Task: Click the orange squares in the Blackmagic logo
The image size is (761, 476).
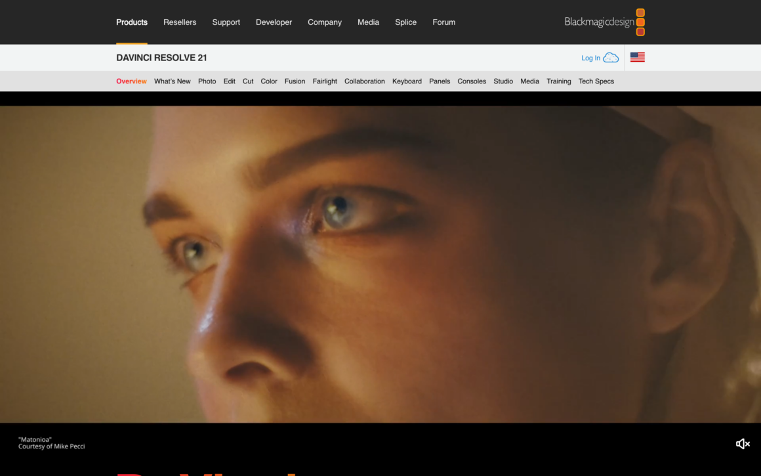Action: [x=640, y=22]
